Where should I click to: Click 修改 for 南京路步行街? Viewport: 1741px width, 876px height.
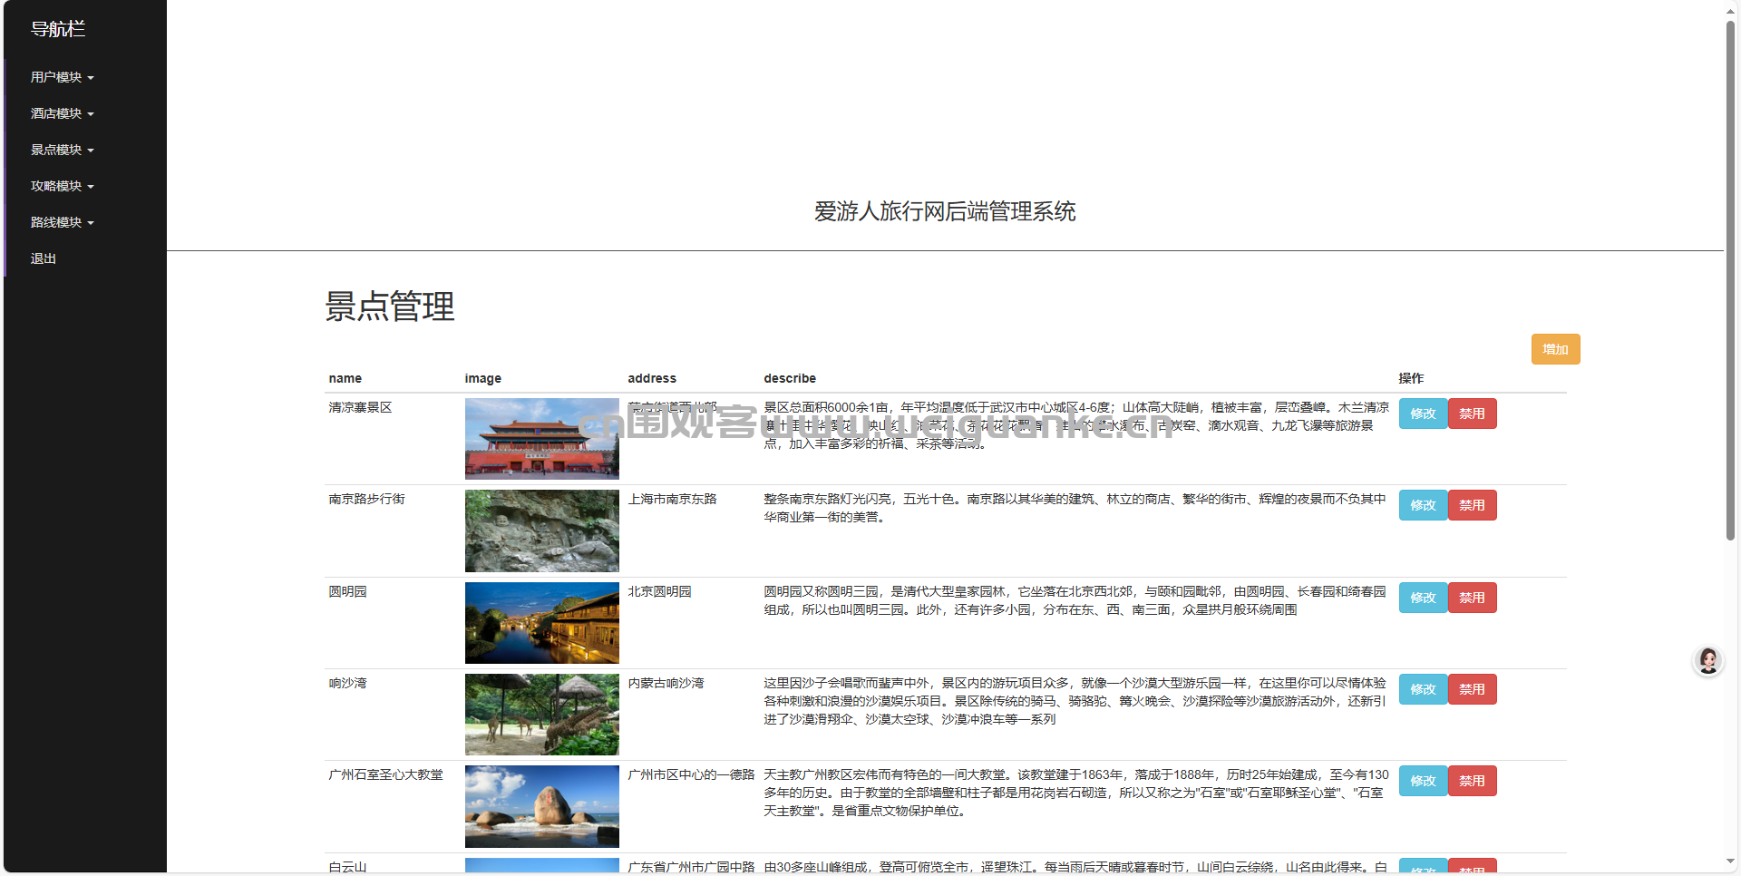click(1423, 505)
